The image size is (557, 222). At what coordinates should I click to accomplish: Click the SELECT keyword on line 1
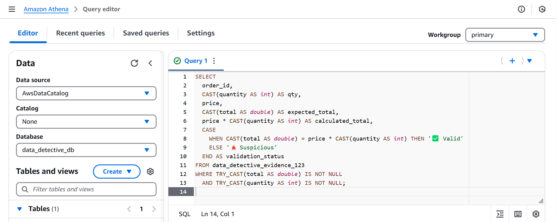pyautogui.click(x=205, y=77)
